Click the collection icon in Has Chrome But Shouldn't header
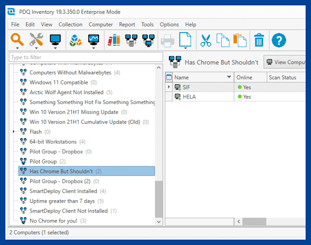The width and height of the screenshot is (311, 245). point(175,62)
